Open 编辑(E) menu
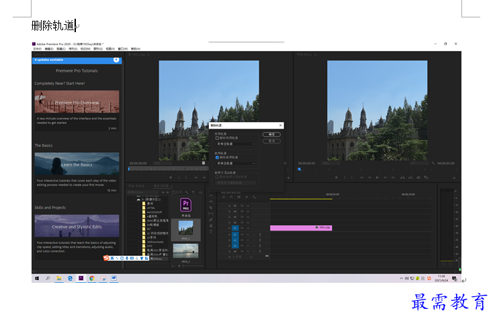Viewport: 493px width, 323px height. click(49, 49)
